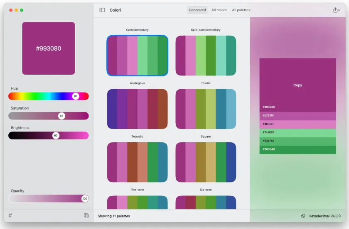Click the Saturation label
Screen dimensions: 349x229
click(20, 108)
